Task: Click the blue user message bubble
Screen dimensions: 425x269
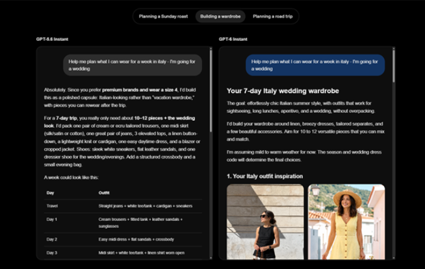Action: pos(315,65)
